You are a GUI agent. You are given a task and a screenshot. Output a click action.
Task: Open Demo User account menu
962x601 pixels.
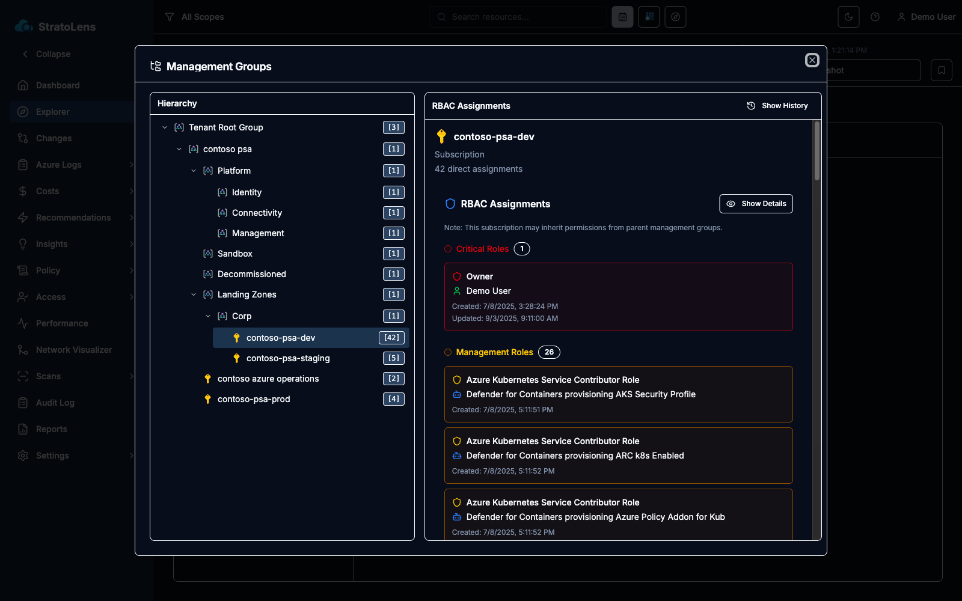(x=926, y=17)
